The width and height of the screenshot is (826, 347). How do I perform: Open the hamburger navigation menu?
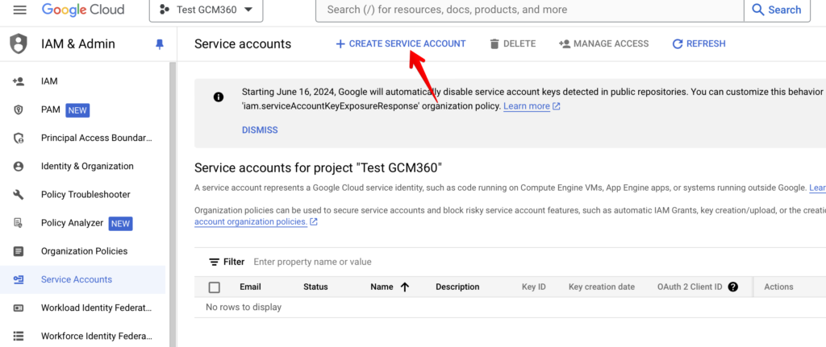coord(20,10)
